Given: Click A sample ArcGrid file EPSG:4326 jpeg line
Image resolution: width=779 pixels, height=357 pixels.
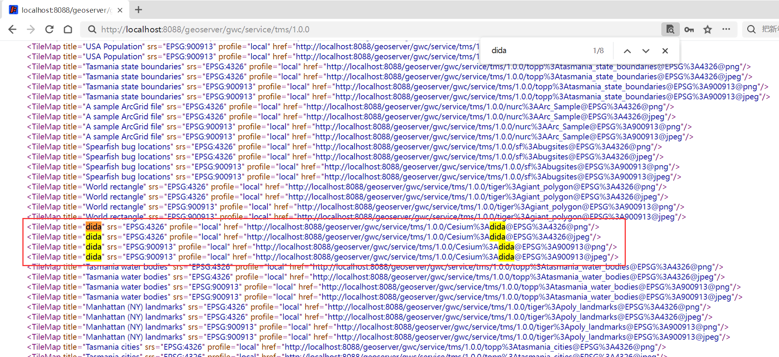Looking at the screenshot, I should (x=351, y=117).
